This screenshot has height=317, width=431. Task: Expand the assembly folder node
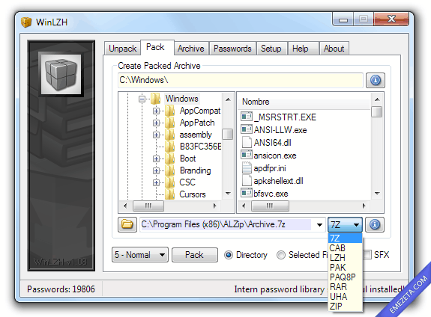[x=156, y=135]
